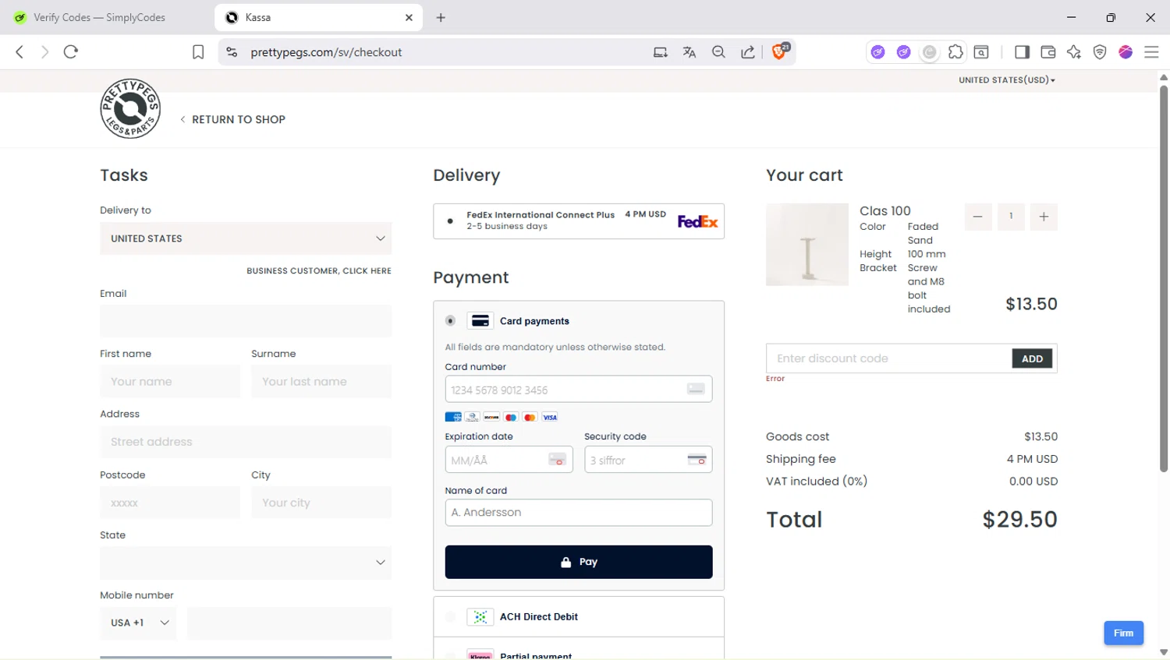
Task: Select the Kassa browser tab
Action: [x=318, y=17]
